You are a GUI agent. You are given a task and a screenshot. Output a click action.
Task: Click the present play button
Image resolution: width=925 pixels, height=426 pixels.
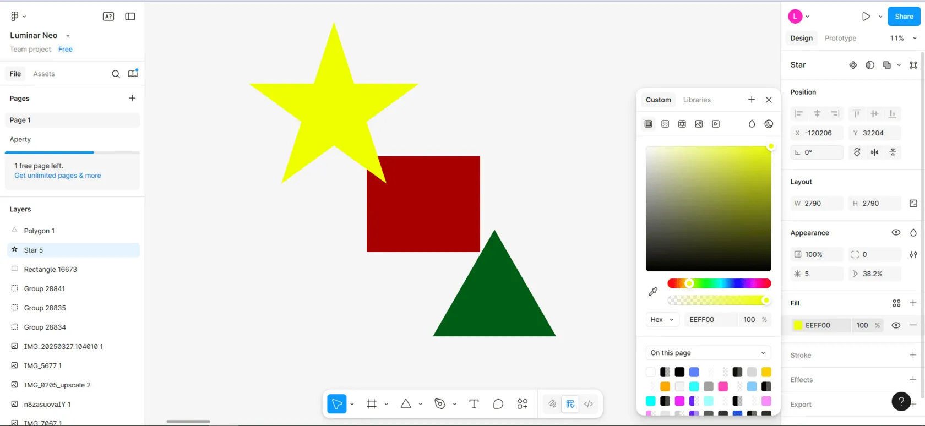click(866, 17)
